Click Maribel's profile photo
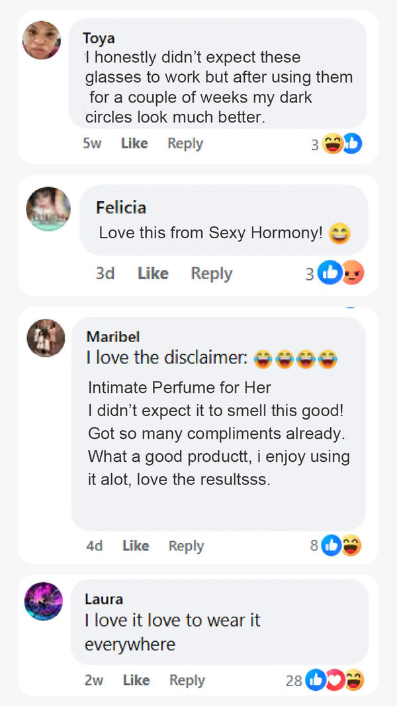The height and width of the screenshot is (706, 397). pyautogui.click(x=46, y=338)
